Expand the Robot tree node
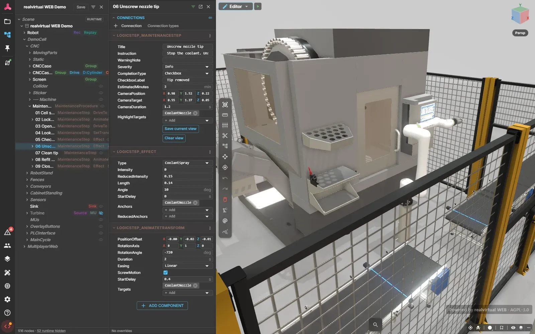Screen dimensions: 535x334 point(24,33)
